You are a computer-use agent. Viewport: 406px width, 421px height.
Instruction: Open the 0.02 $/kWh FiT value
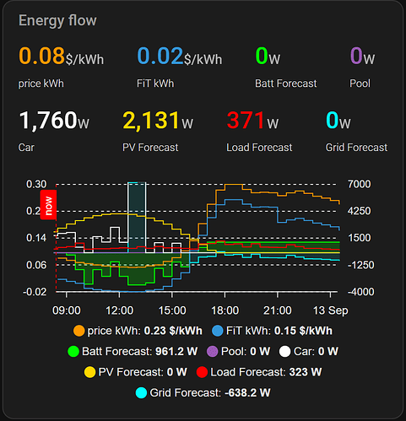(180, 56)
